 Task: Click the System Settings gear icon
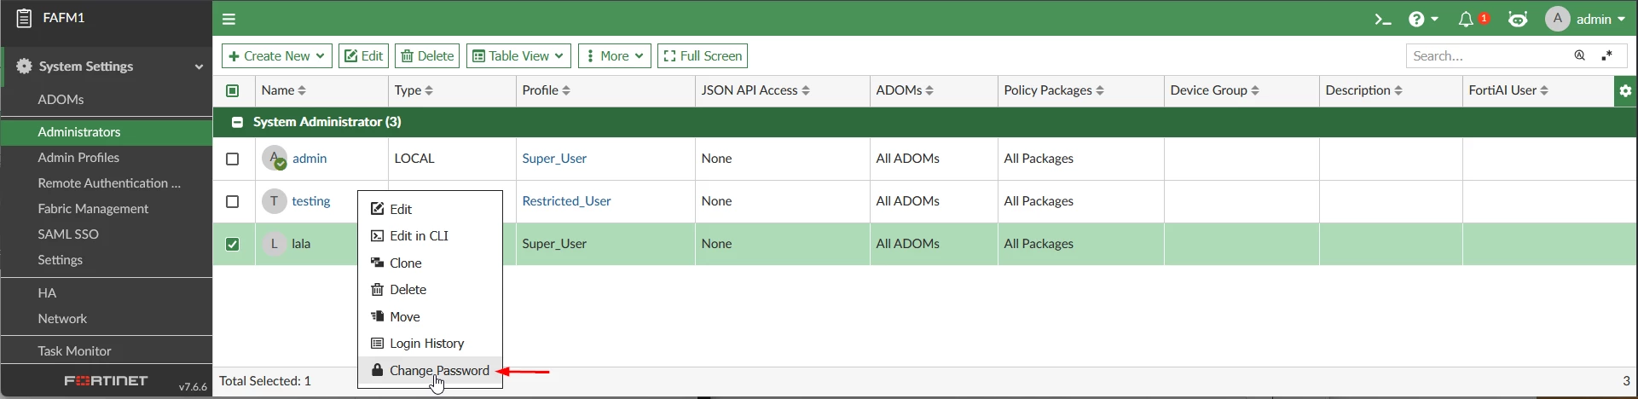click(x=24, y=66)
